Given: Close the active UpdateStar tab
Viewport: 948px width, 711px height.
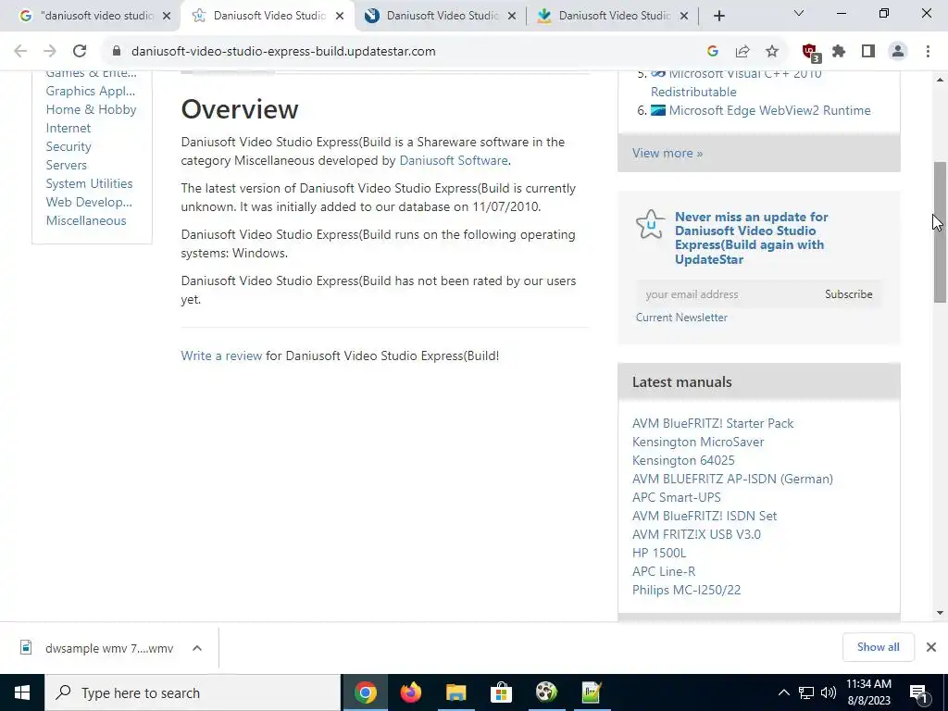Looking at the screenshot, I should pos(340,17).
